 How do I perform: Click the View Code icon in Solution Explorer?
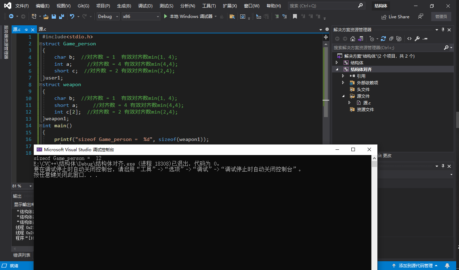pyautogui.click(x=409, y=39)
